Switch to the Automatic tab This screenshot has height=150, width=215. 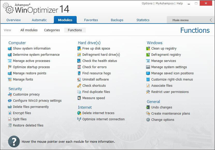[39, 20]
